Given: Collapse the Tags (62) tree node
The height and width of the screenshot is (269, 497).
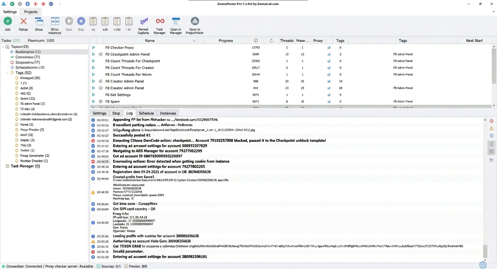Looking at the screenshot, I should point(7,73).
